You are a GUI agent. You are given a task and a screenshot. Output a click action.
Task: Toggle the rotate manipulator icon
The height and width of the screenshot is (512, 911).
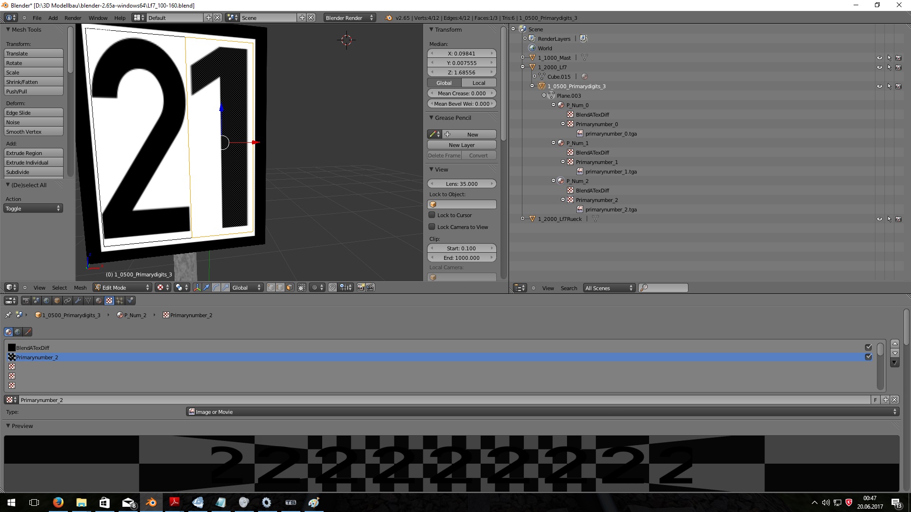coord(216,288)
